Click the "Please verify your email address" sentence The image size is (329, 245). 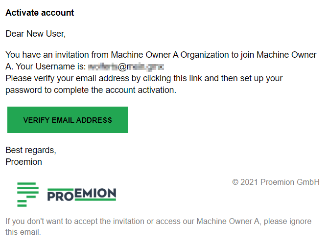click(67, 78)
